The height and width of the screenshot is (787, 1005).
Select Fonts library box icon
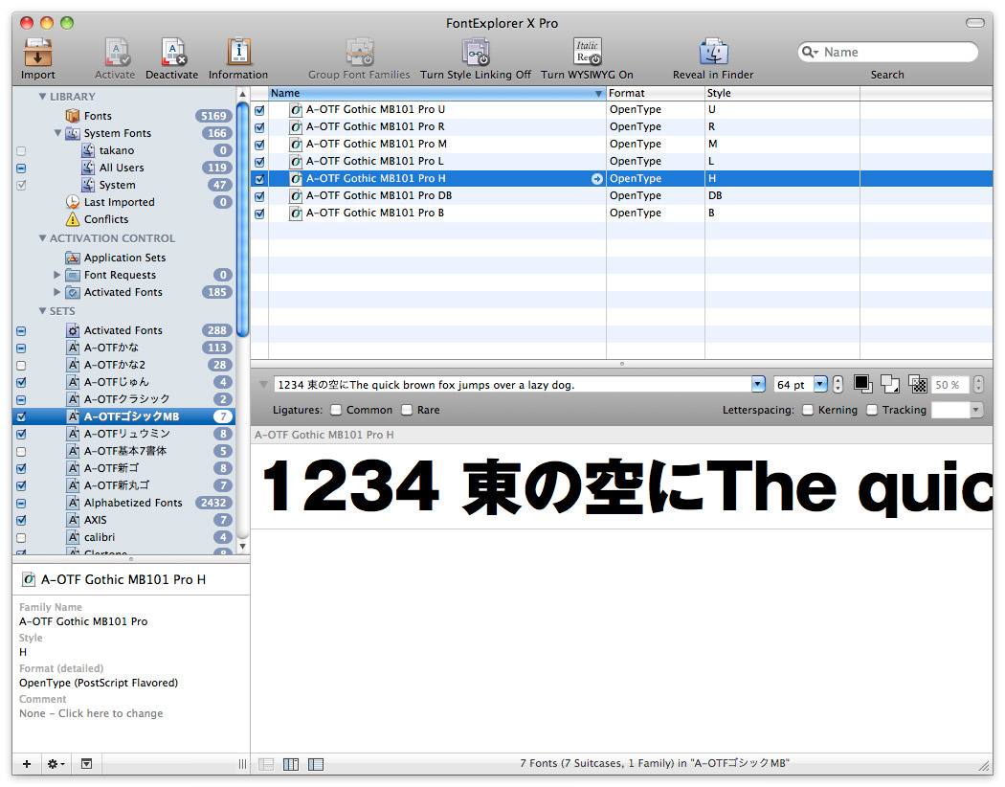tap(73, 116)
